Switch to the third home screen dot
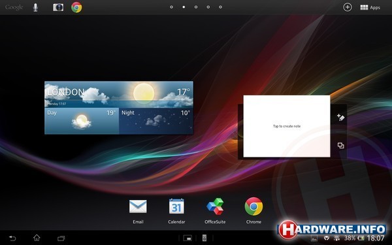The width and height of the screenshot is (392, 245). click(196, 7)
